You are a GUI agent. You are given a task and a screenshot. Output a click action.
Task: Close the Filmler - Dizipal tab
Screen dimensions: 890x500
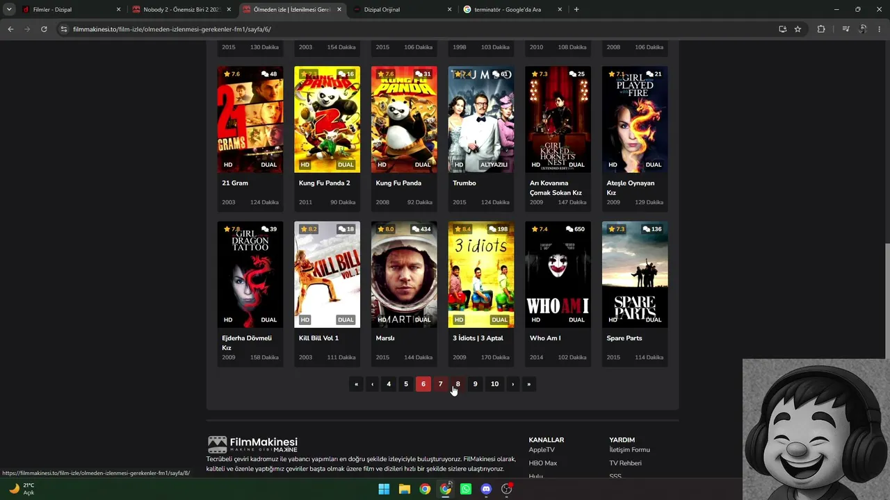click(118, 10)
